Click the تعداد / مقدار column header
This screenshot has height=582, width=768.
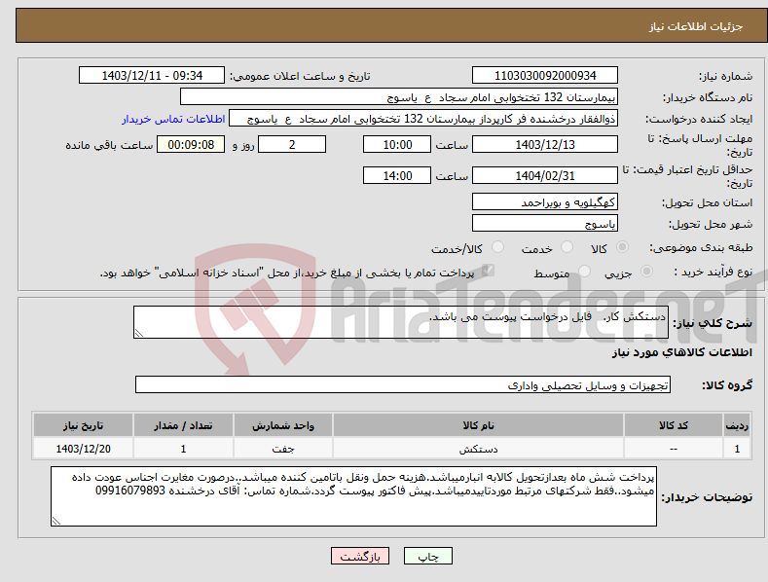pos(183,425)
